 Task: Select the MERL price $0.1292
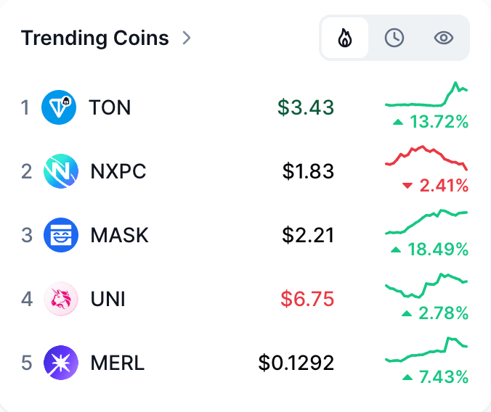click(296, 363)
